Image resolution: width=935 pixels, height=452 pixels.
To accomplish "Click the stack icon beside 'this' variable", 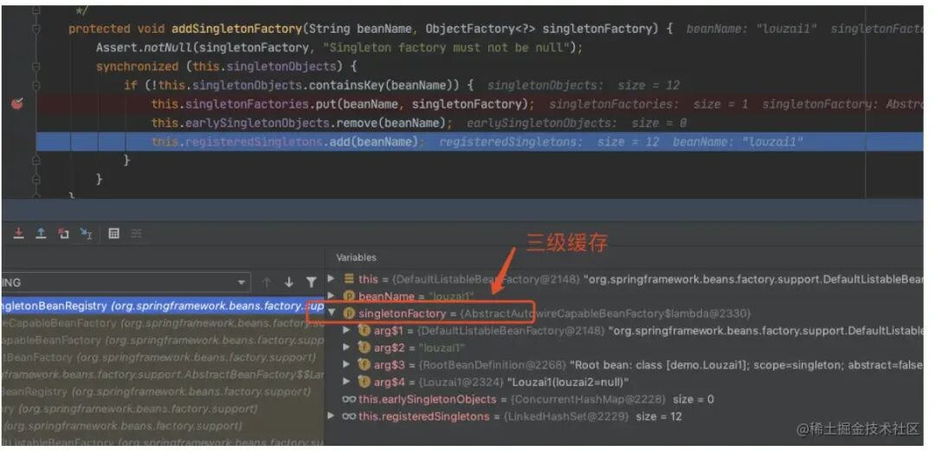I will pos(349,279).
